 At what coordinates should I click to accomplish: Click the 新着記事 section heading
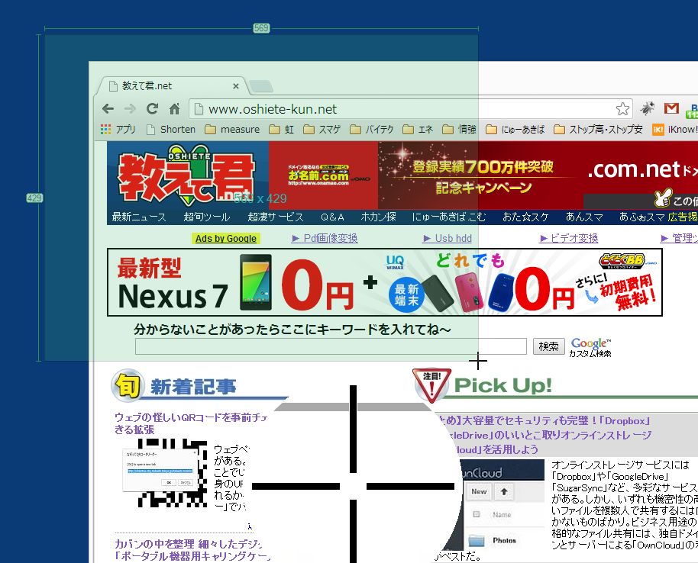click(193, 387)
